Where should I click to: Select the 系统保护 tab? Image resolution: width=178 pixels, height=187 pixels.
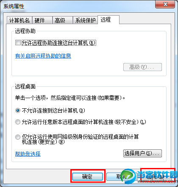[x=85, y=20]
